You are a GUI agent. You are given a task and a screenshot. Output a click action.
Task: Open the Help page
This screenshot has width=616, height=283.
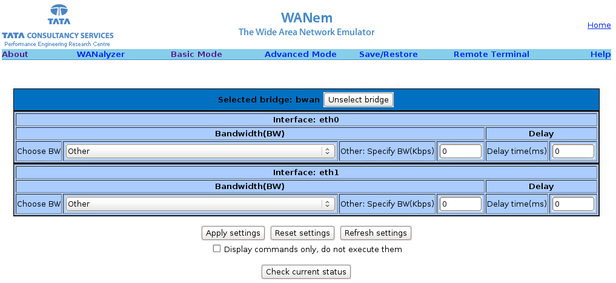[x=601, y=55]
